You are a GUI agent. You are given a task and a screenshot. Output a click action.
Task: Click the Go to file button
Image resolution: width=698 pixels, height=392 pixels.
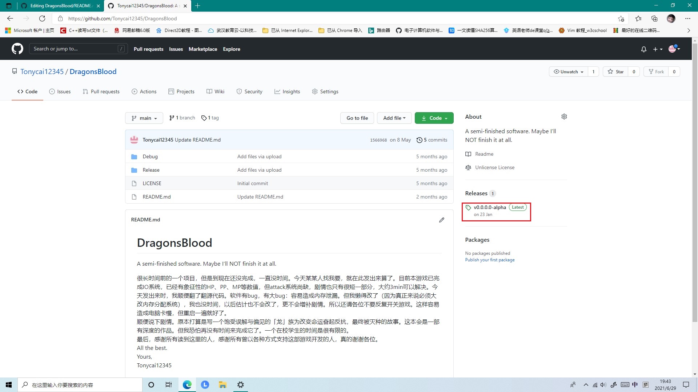pos(357,118)
